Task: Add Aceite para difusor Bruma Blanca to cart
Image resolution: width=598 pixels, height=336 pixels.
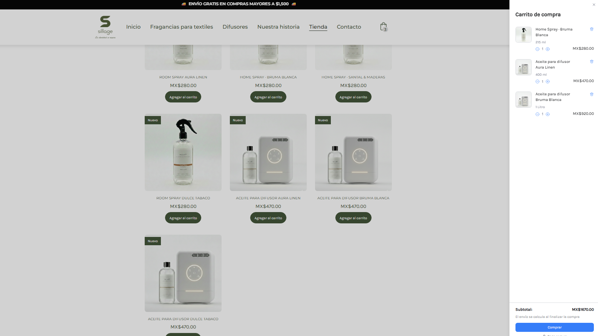Action: (x=353, y=218)
